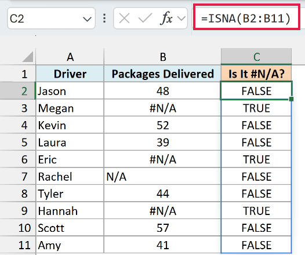Viewport: 305px width, 255px height.
Task: Expand the Name Box dropdown arrow
Action: [x=87, y=19]
